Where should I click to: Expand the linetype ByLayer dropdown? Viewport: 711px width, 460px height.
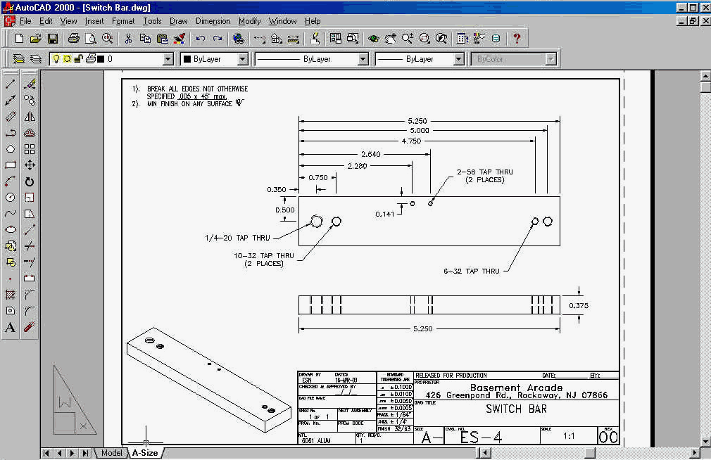363,60
